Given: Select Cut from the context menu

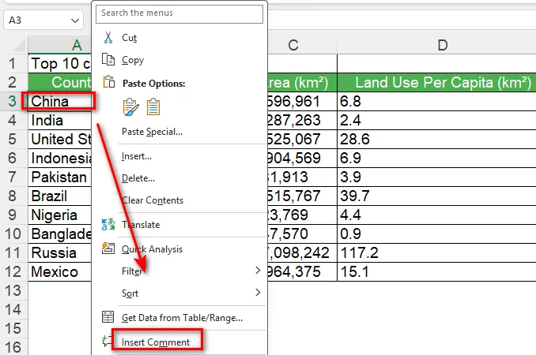Looking at the screenshot, I should click(x=129, y=38).
